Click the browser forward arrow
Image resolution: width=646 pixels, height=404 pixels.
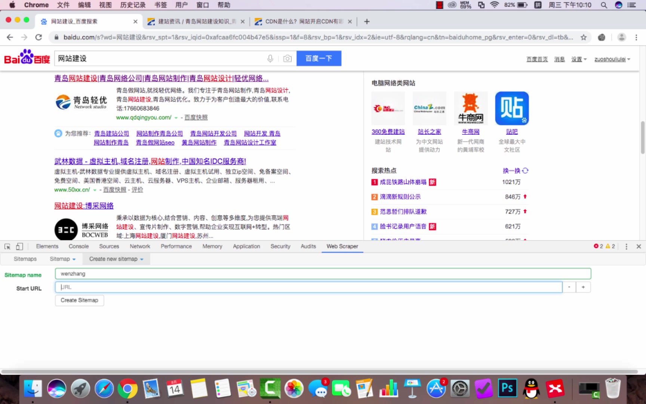(24, 37)
